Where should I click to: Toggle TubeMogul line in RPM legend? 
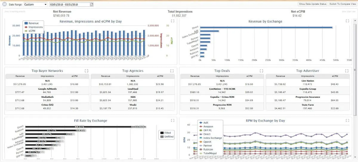[207, 153]
